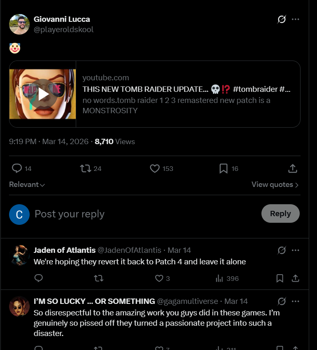The height and width of the screenshot is (350, 317).
Task: Click the Post your reply field
Action: tap(144, 214)
